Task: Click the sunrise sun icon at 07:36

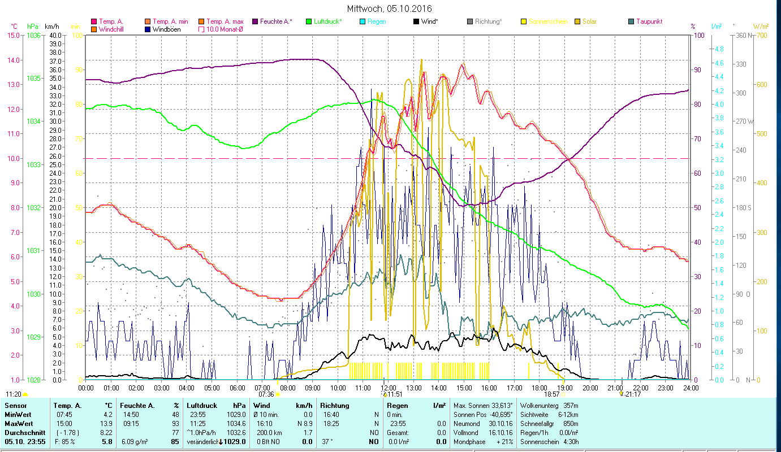Action: click(277, 394)
